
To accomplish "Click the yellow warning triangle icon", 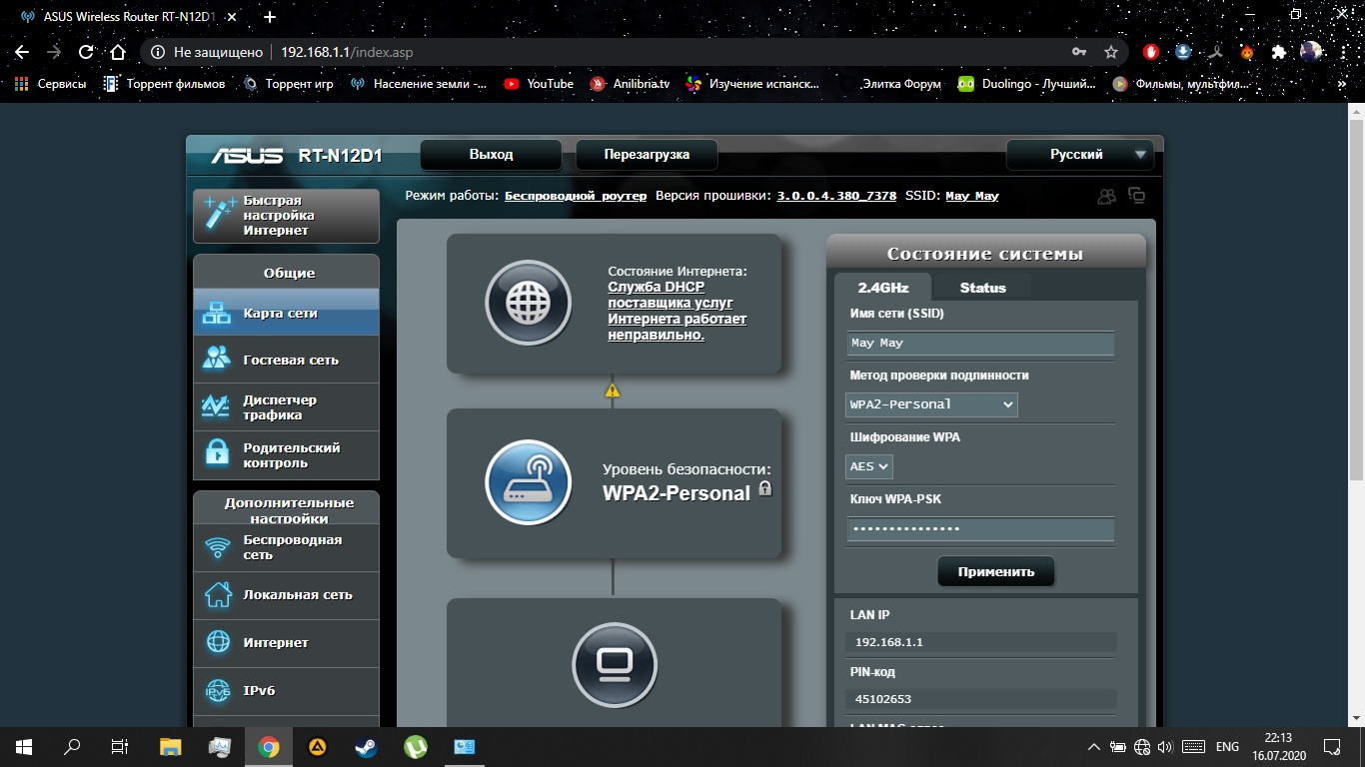I will pyautogui.click(x=613, y=390).
